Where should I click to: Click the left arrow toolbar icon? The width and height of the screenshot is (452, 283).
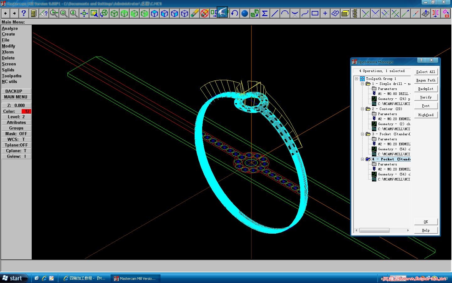pos(5,13)
